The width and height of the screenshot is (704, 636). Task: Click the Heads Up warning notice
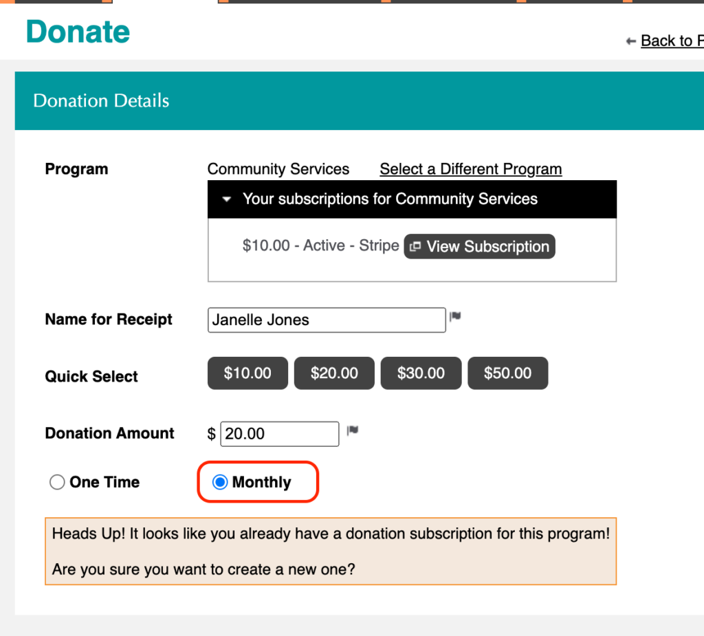(330, 551)
